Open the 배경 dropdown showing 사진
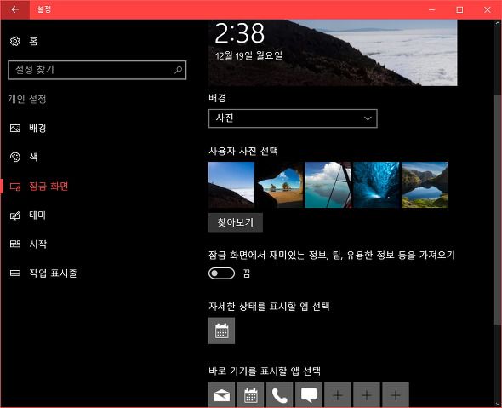This screenshot has height=408, width=502. click(293, 118)
